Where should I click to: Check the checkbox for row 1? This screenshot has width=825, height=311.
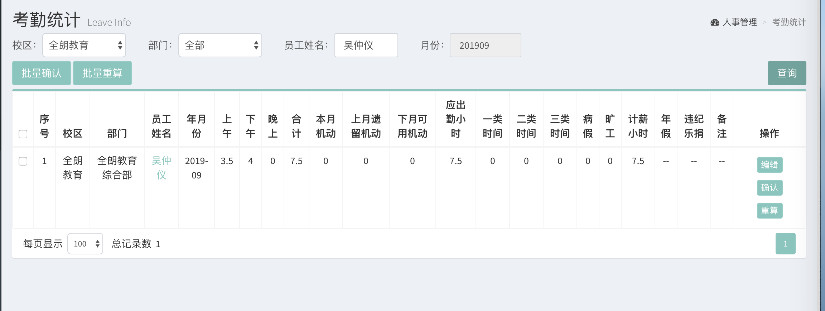coord(23,161)
